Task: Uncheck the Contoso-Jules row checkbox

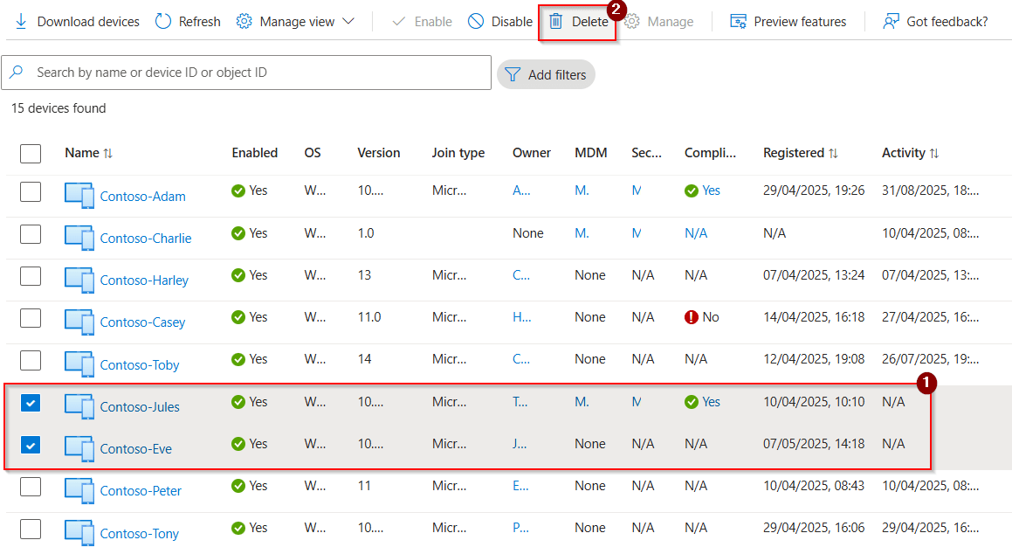Action: pos(31,403)
